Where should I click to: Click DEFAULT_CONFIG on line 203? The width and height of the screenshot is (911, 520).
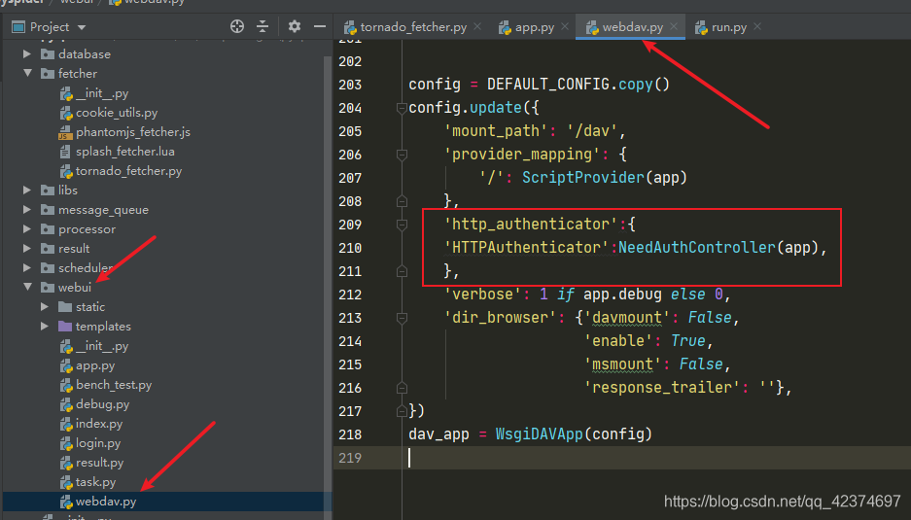(x=548, y=85)
